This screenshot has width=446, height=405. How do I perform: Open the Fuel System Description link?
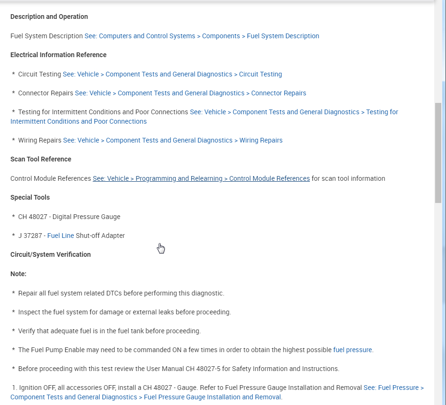[x=202, y=36]
